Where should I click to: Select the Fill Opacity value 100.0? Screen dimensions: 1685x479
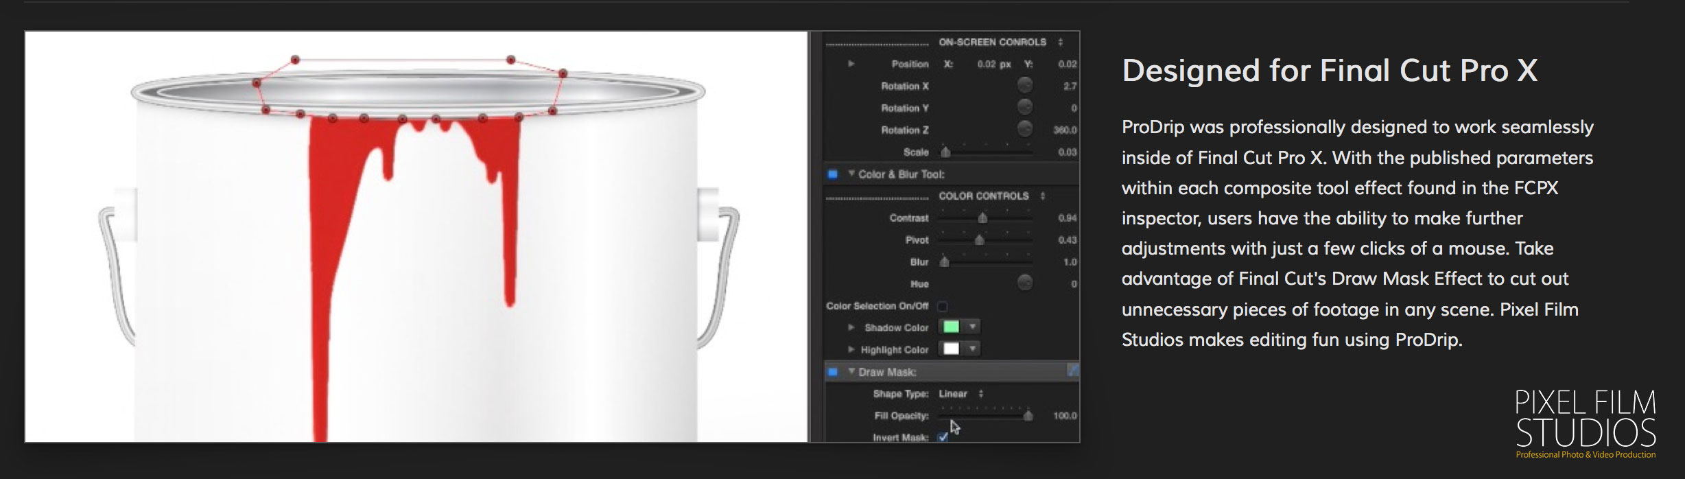1065,415
